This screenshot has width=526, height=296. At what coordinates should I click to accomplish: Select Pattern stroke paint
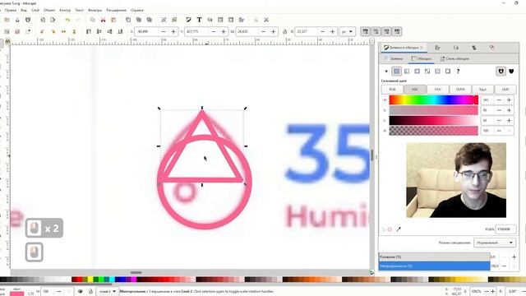tap(437, 72)
